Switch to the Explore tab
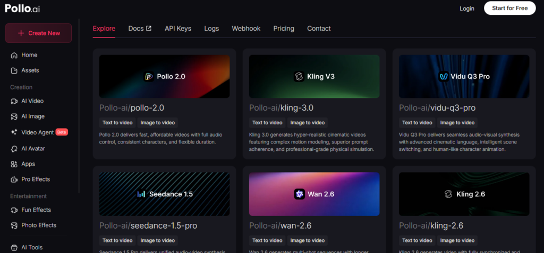Screen dimensions: 544x253 point(104,29)
